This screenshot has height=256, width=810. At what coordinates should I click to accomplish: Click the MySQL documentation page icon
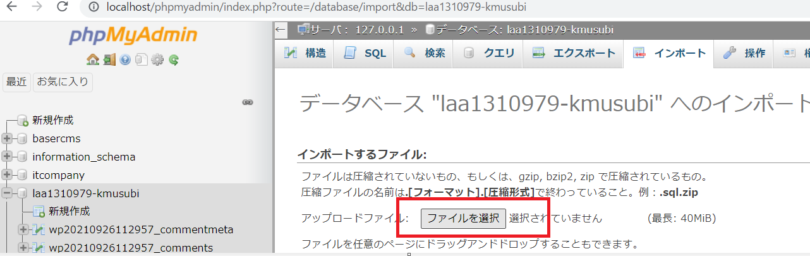click(x=141, y=60)
